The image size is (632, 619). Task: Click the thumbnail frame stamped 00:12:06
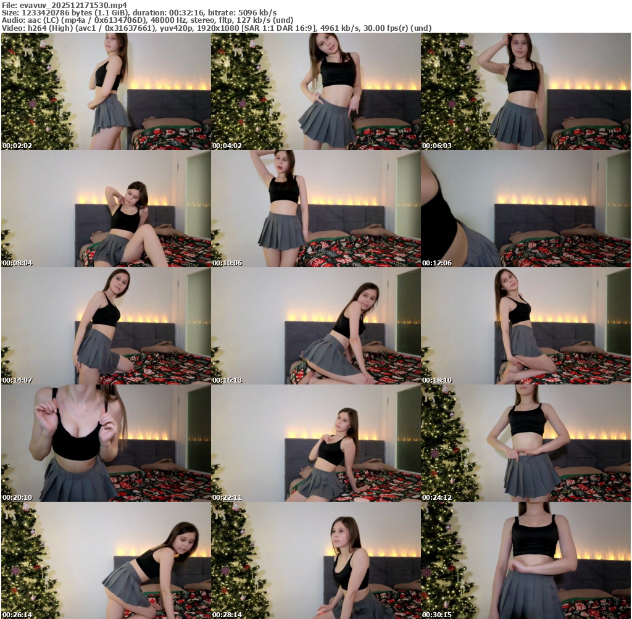(x=526, y=209)
